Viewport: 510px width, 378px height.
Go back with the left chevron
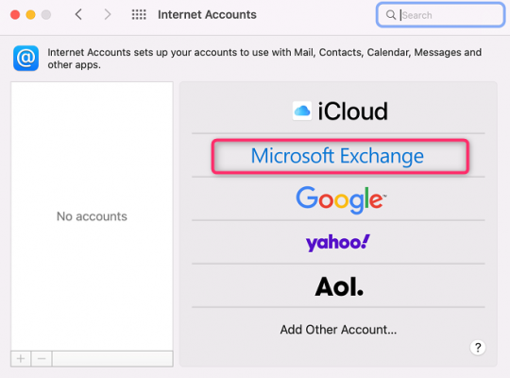(x=78, y=15)
